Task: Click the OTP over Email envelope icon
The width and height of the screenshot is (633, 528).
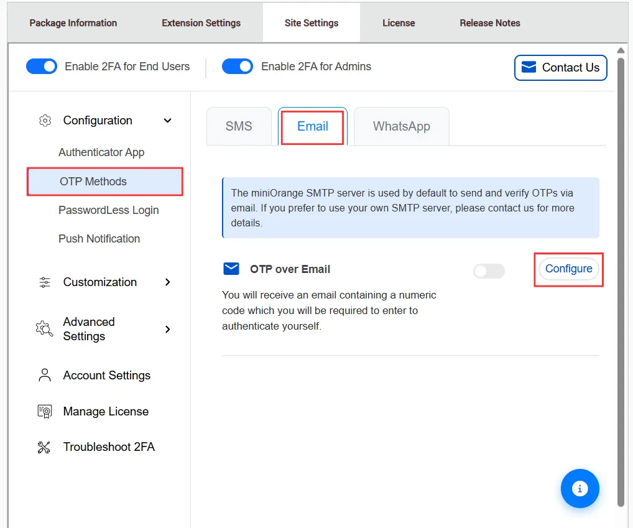Action: pos(231,269)
